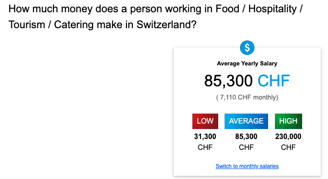Select the blue AVERAGE salary badge
The width and height of the screenshot is (328, 179).
point(246,121)
